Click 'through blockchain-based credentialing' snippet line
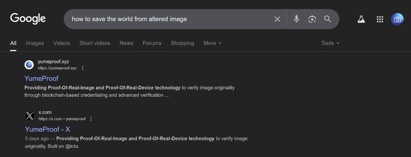The width and height of the screenshot is (411, 157). tap(96, 95)
